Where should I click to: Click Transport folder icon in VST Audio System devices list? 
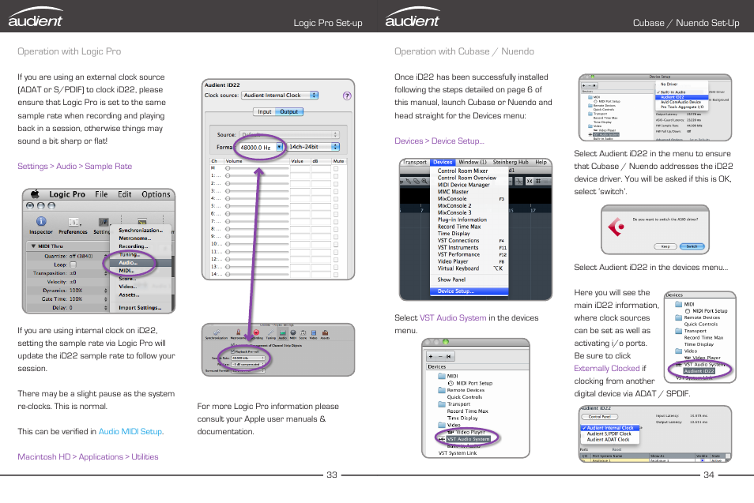[442, 404]
